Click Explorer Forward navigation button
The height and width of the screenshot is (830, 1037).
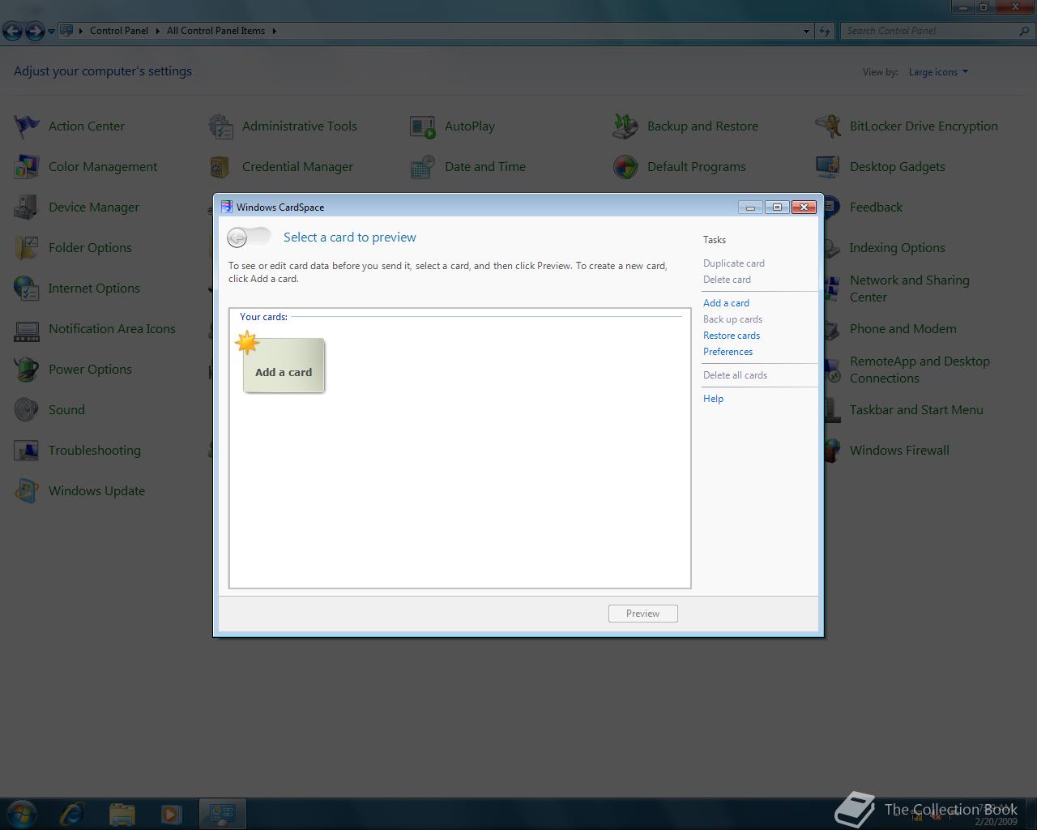35,31
